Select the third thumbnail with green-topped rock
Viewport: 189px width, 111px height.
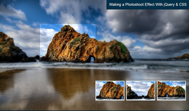(x=171, y=90)
